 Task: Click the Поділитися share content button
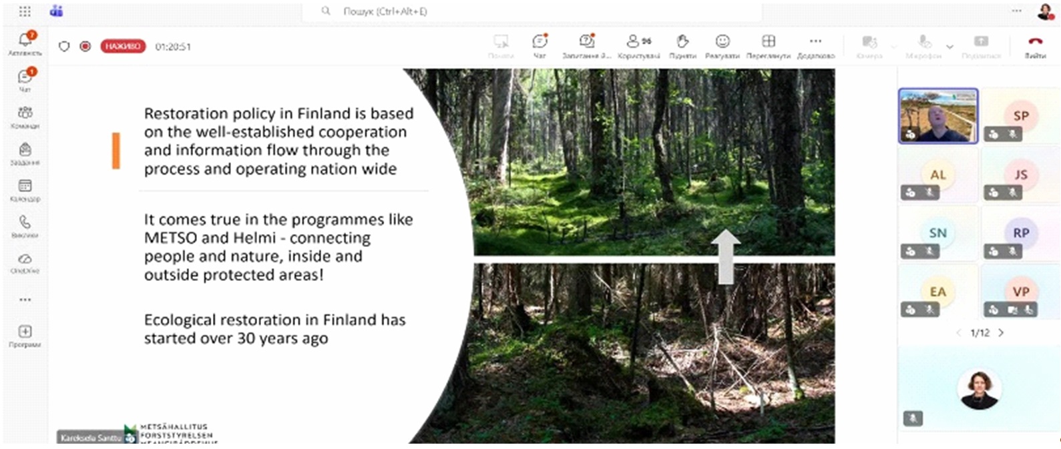pyautogui.click(x=981, y=46)
